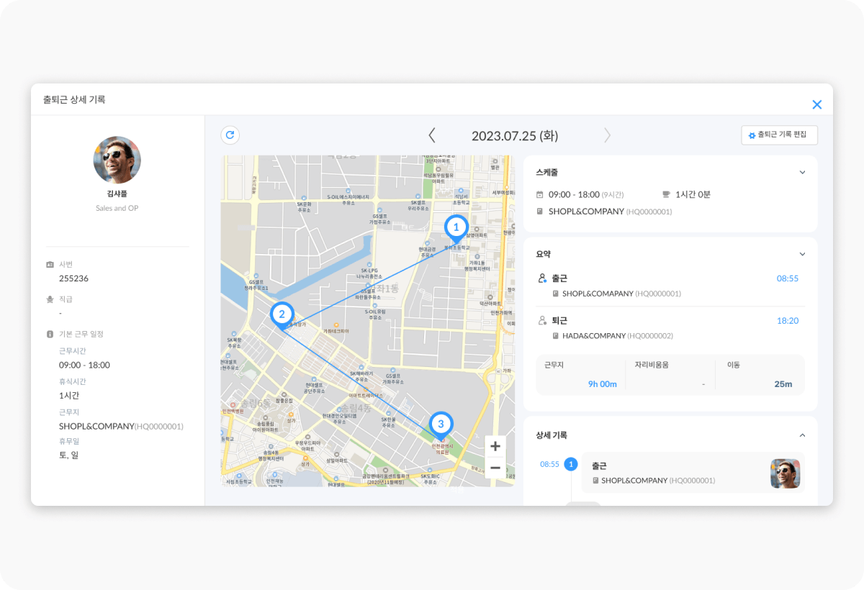Click the date label 2023.07.25 (화)
The height and width of the screenshot is (590, 864).
click(515, 136)
